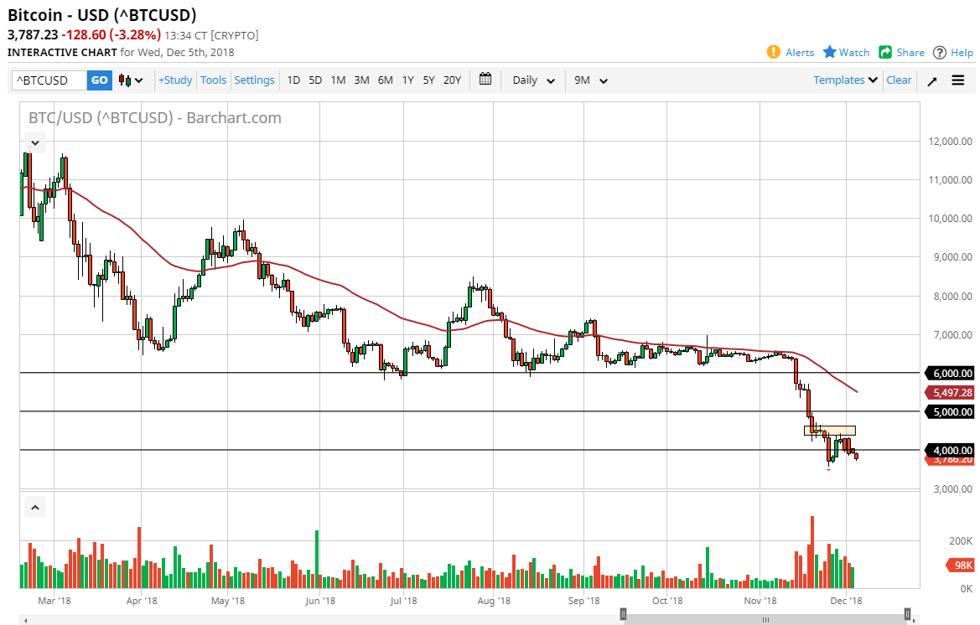The image size is (980, 625).
Task: Click the candlestick chart type icon
Action: point(125,80)
